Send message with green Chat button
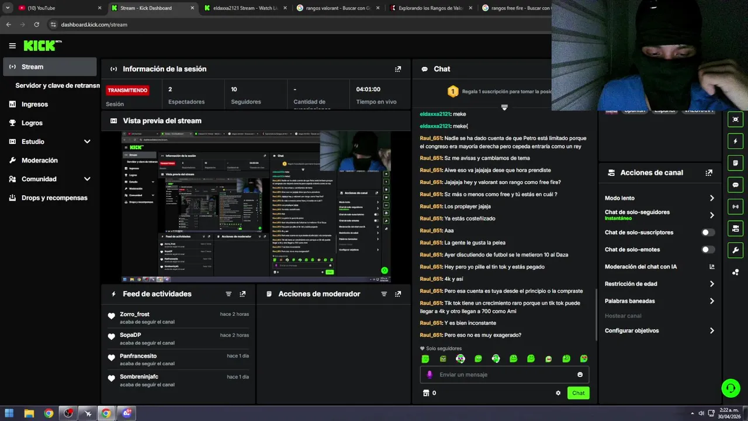The width and height of the screenshot is (748, 421). [578, 393]
